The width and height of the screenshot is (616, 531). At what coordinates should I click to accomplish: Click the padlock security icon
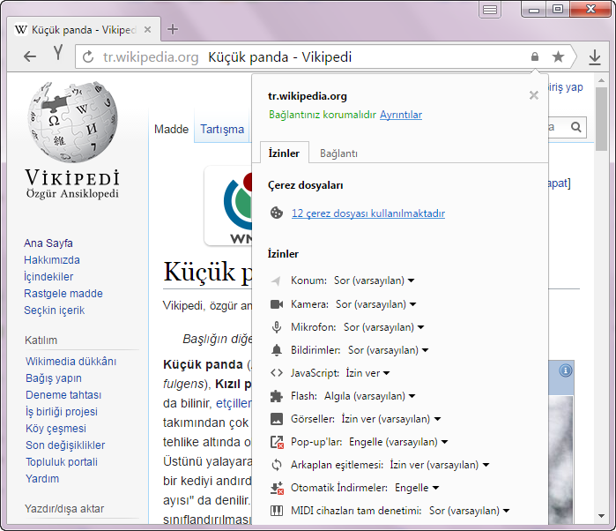pos(535,56)
